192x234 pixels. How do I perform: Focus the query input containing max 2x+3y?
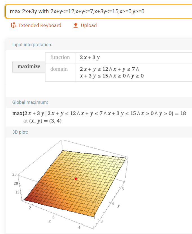point(99,11)
